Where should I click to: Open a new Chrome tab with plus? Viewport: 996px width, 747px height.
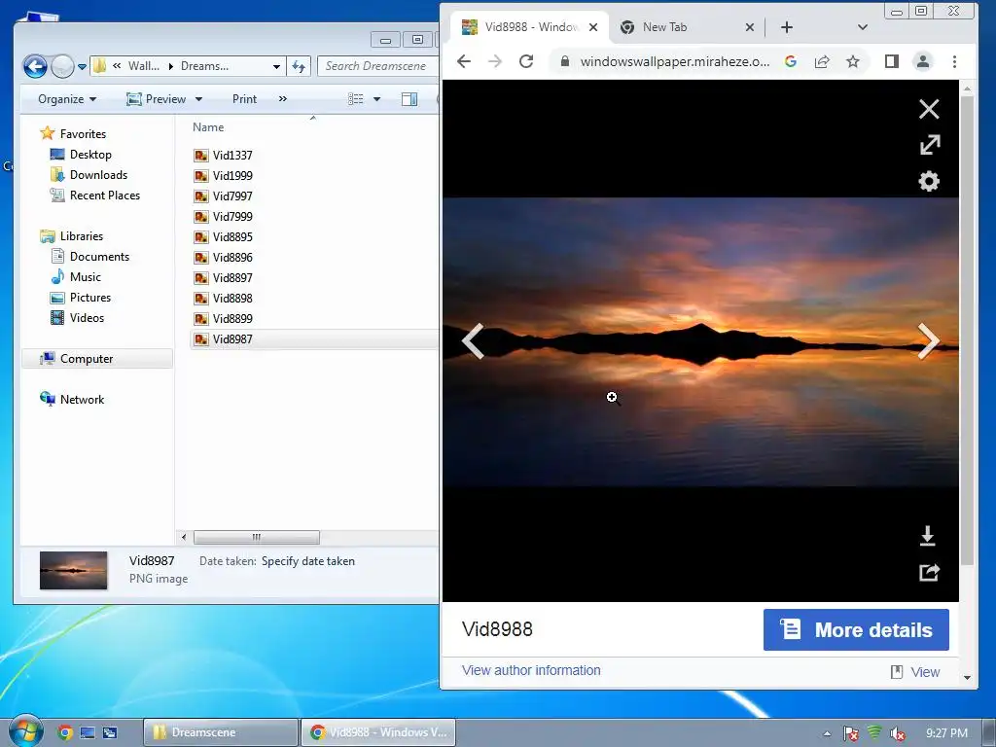786,27
